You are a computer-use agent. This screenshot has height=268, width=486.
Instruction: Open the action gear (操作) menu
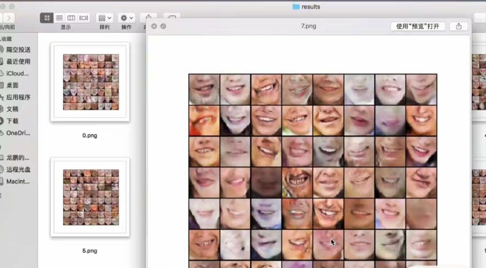click(126, 18)
